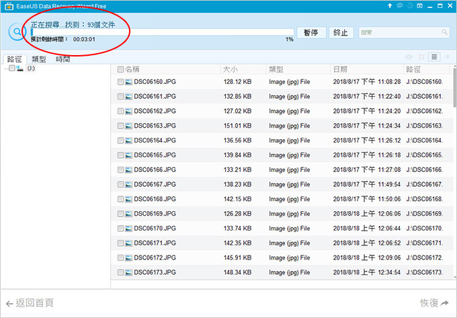Click the 暫停 pause button
Viewport: 457px width, 318px height.
(311, 32)
